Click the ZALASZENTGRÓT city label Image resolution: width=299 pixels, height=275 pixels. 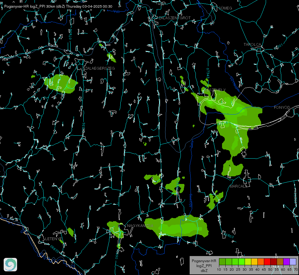point(174,18)
